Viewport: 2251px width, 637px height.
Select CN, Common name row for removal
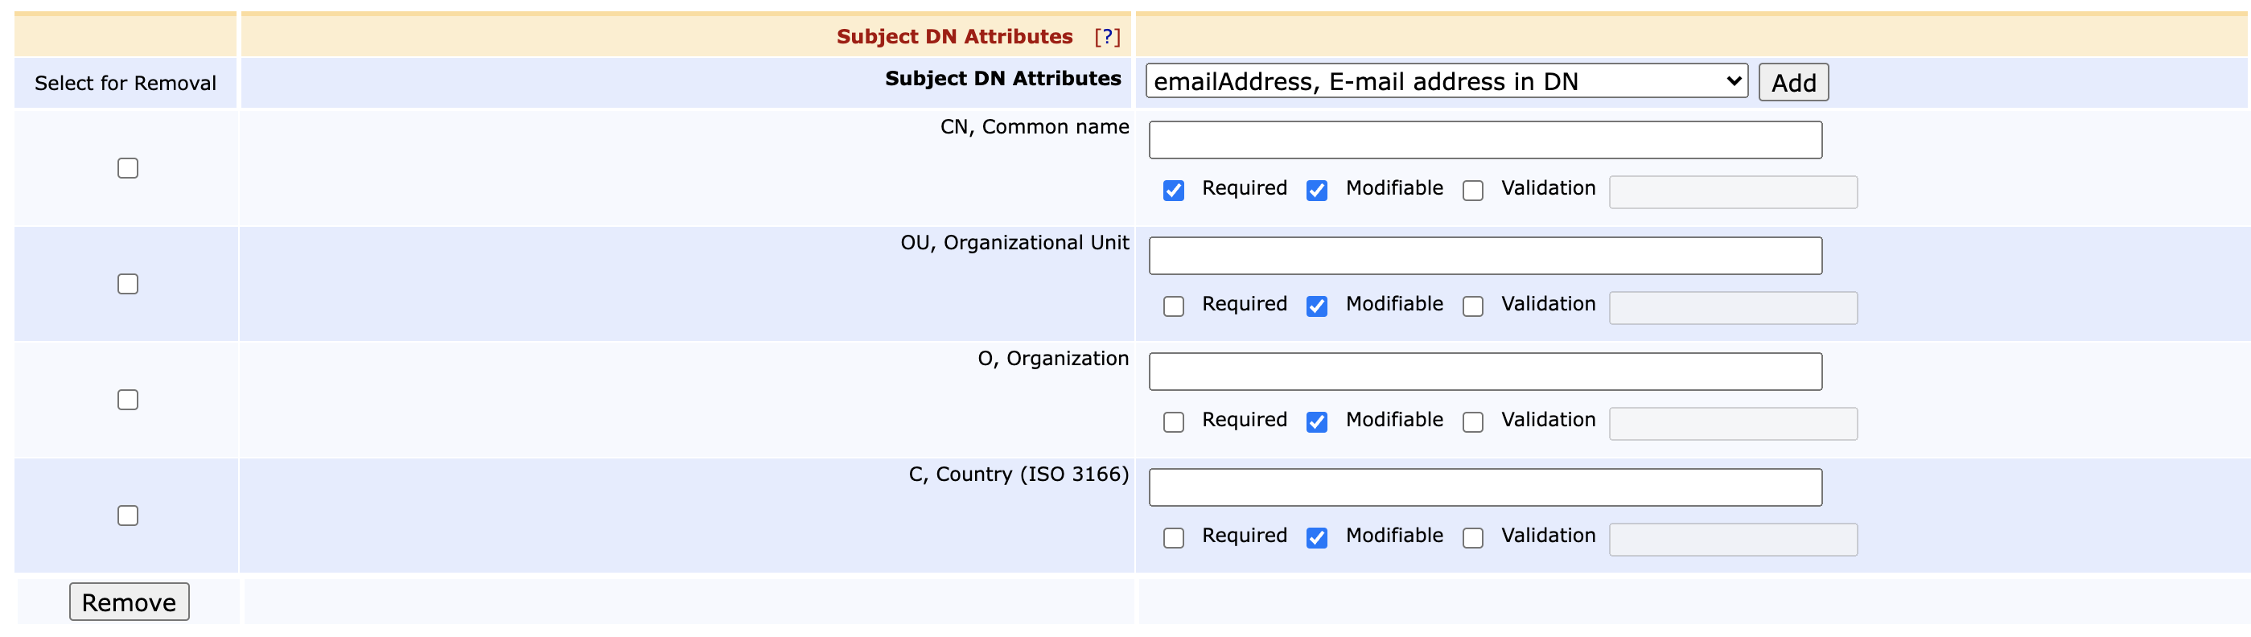[128, 168]
